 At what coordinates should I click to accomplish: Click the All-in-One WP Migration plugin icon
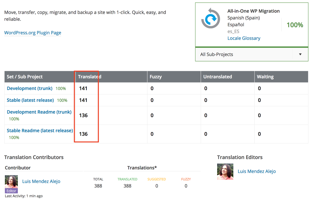coord(210,18)
